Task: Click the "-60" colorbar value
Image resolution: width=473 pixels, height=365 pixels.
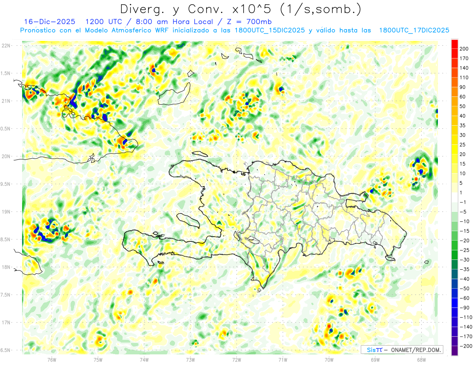Action: (465, 298)
